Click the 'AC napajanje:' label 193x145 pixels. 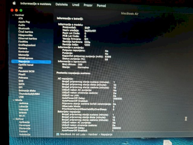[66, 79]
